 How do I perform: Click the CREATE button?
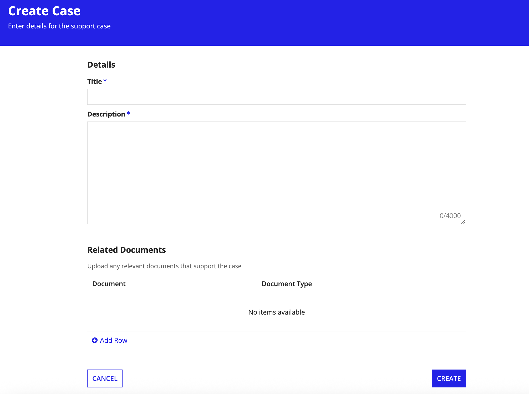(x=449, y=378)
